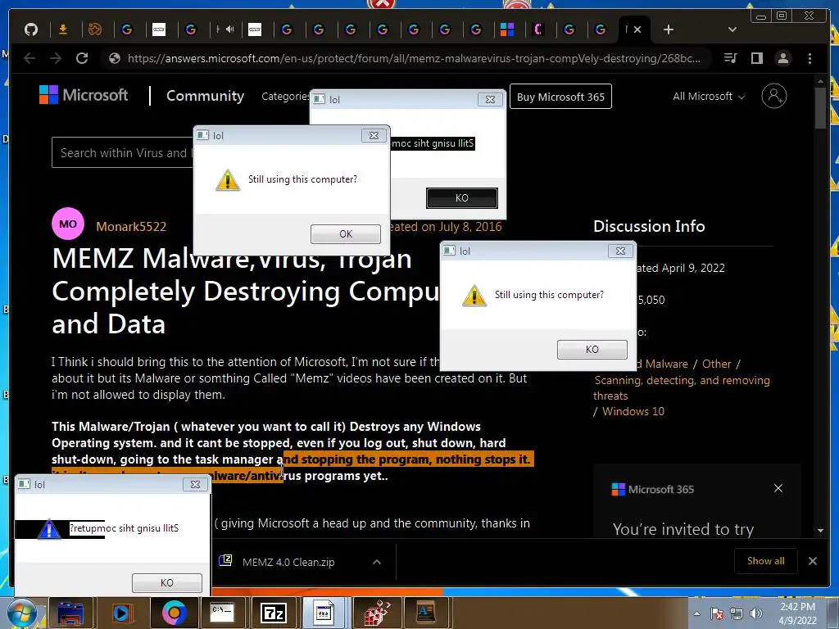Focus the answers.microsoft.com address bar
839x629 pixels.
click(414, 58)
